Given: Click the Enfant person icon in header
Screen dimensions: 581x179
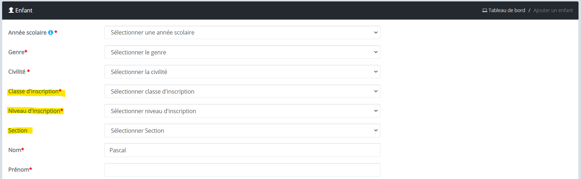Looking at the screenshot, I should [x=11, y=10].
